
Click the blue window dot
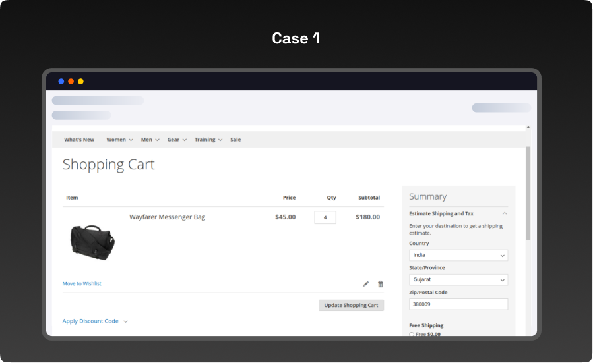pos(61,82)
